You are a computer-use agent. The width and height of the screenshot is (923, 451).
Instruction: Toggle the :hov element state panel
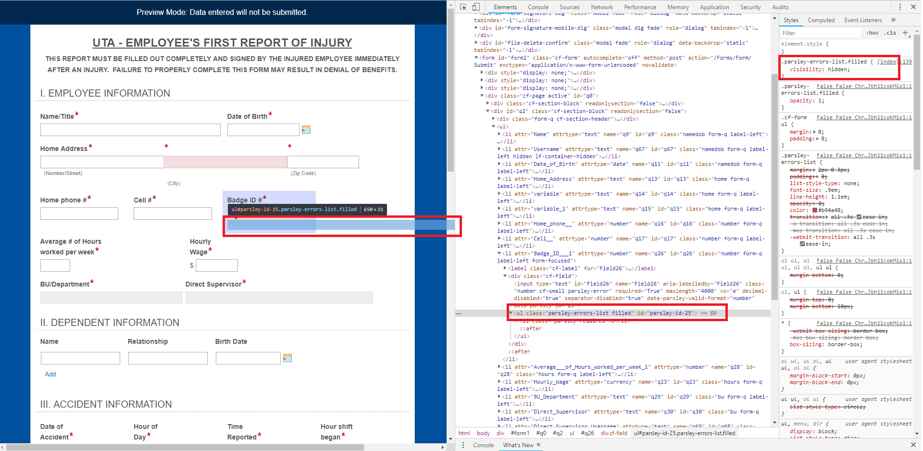872,33
